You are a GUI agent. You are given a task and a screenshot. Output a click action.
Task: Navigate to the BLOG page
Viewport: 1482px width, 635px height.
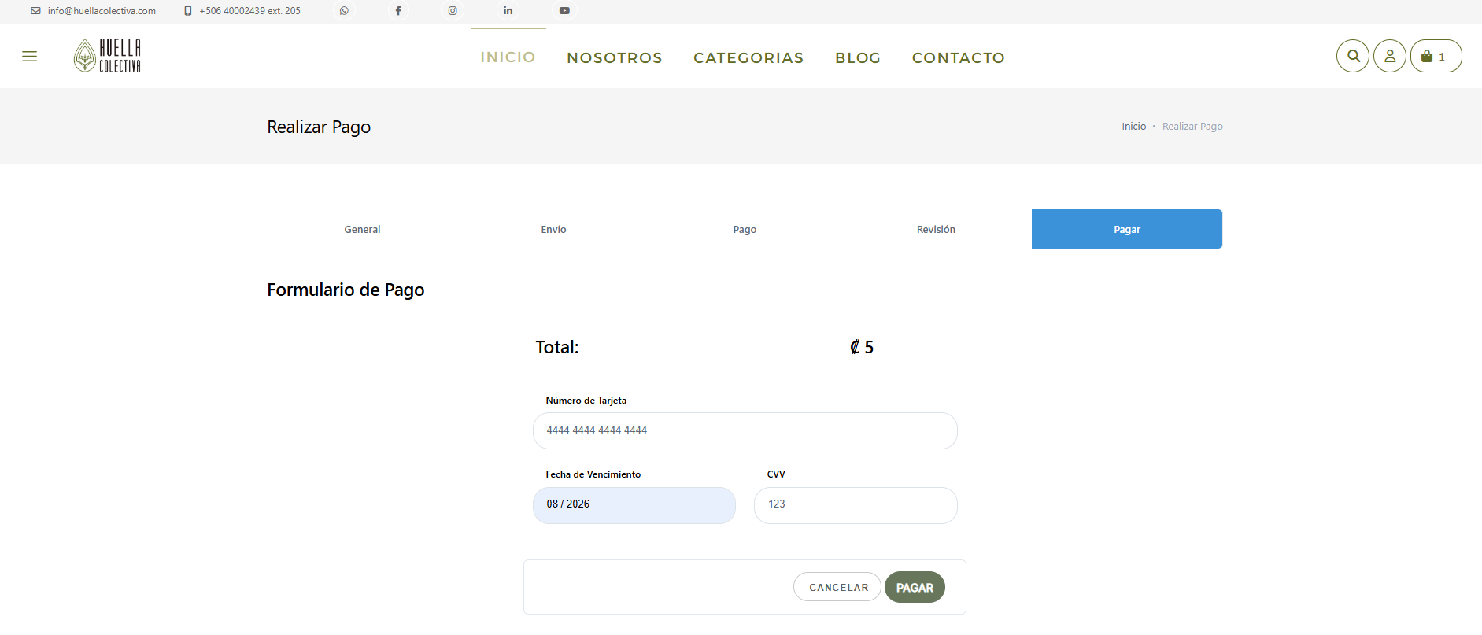pyautogui.click(x=858, y=57)
